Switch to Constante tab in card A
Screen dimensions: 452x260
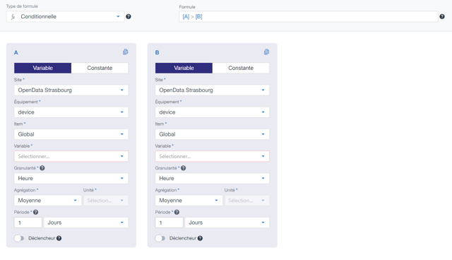[x=100, y=68]
